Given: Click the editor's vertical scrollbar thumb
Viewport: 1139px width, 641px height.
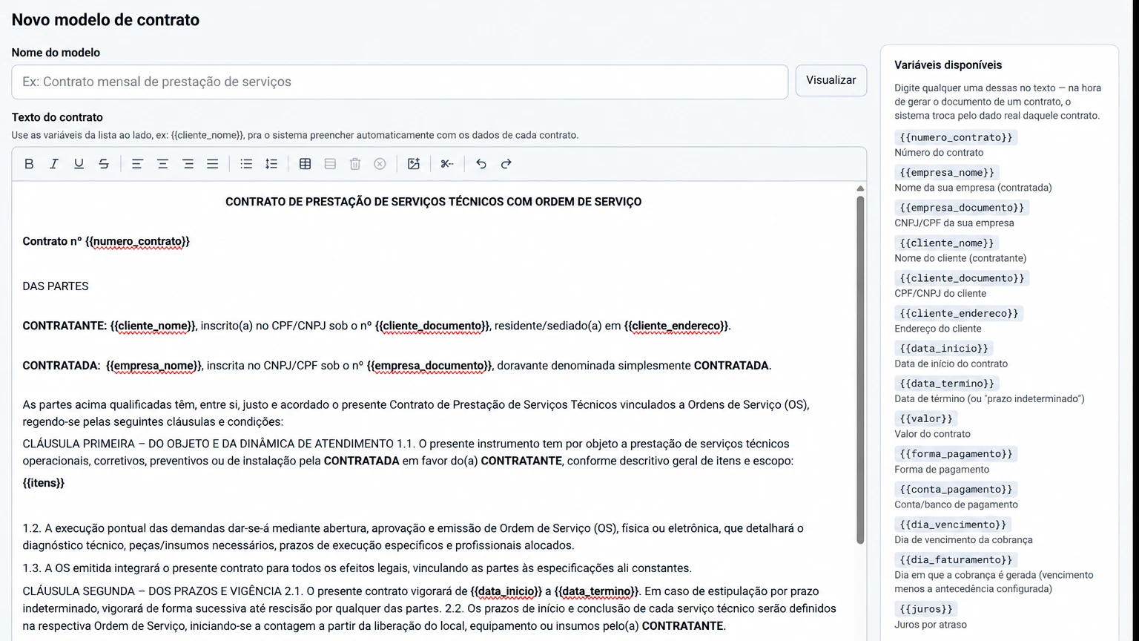Looking at the screenshot, I should [x=860, y=369].
